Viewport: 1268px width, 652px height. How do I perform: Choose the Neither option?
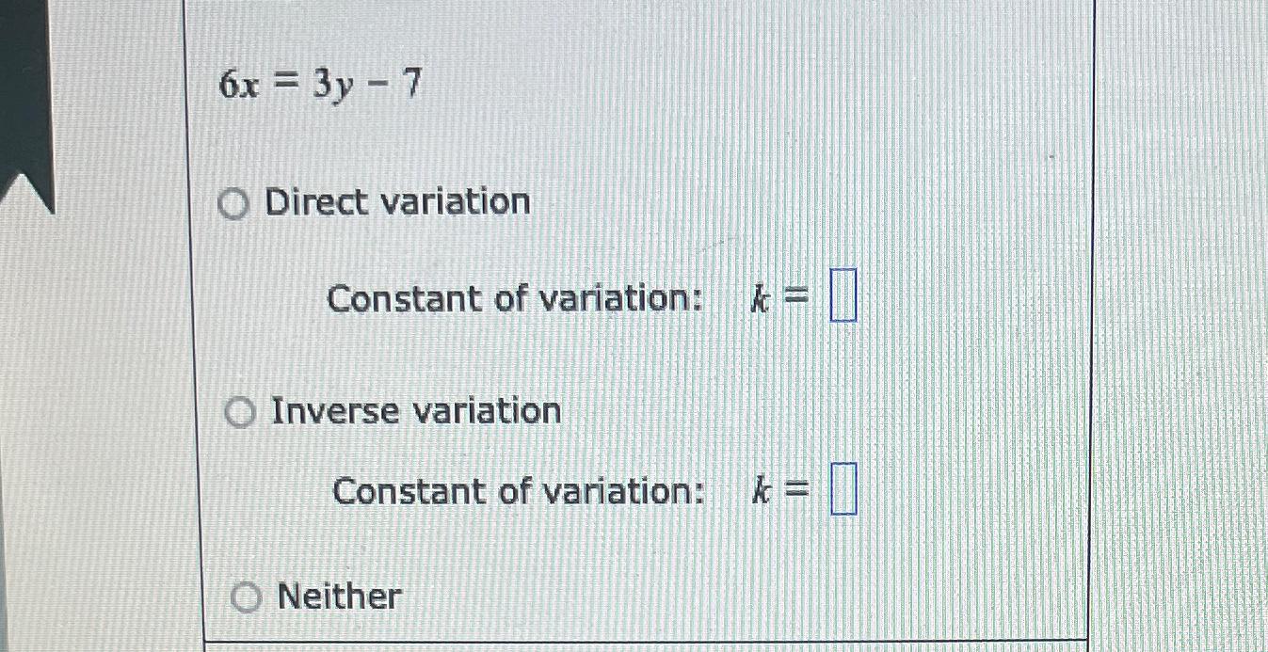click(245, 595)
